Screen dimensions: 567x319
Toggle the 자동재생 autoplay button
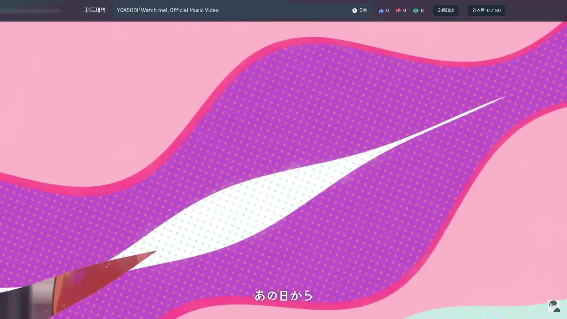click(446, 11)
